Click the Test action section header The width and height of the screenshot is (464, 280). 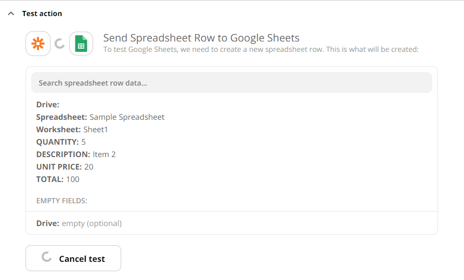[42, 13]
